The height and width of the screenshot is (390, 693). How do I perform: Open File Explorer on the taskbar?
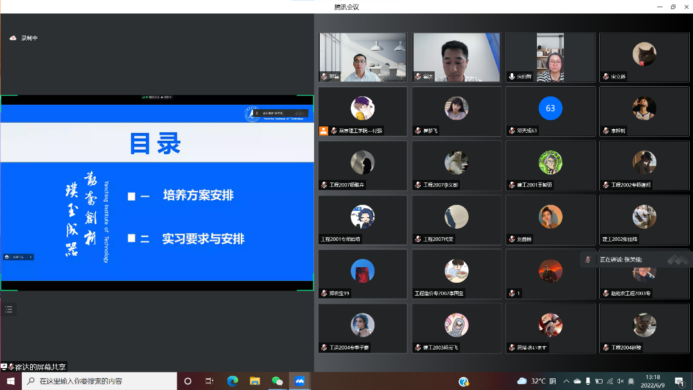(255, 381)
